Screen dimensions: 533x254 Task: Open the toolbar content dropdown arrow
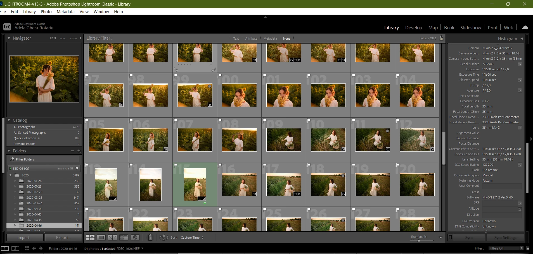point(440,238)
